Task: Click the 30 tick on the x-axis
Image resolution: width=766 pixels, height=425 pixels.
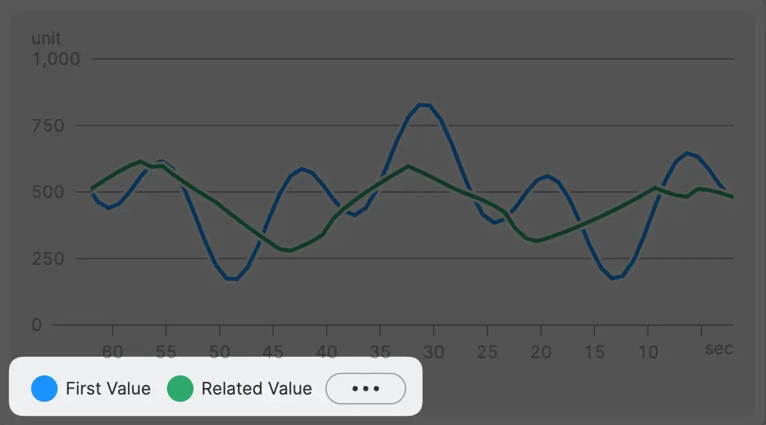Action: point(433,352)
